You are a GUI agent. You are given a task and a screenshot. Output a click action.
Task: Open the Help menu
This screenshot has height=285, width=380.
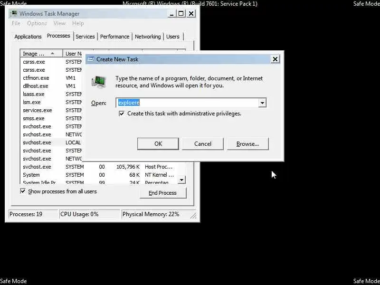pyautogui.click(x=78, y=23)
